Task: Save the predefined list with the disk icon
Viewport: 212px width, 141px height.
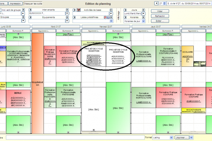Action: 108,17
